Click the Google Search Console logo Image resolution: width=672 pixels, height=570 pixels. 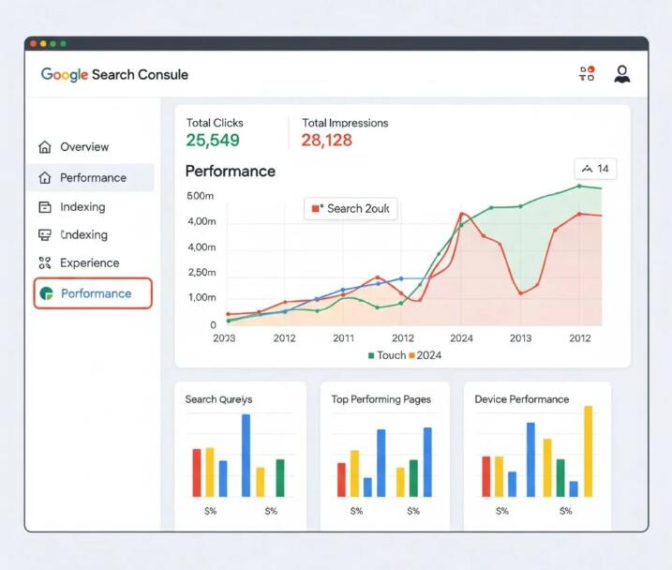tap(114, 74)
